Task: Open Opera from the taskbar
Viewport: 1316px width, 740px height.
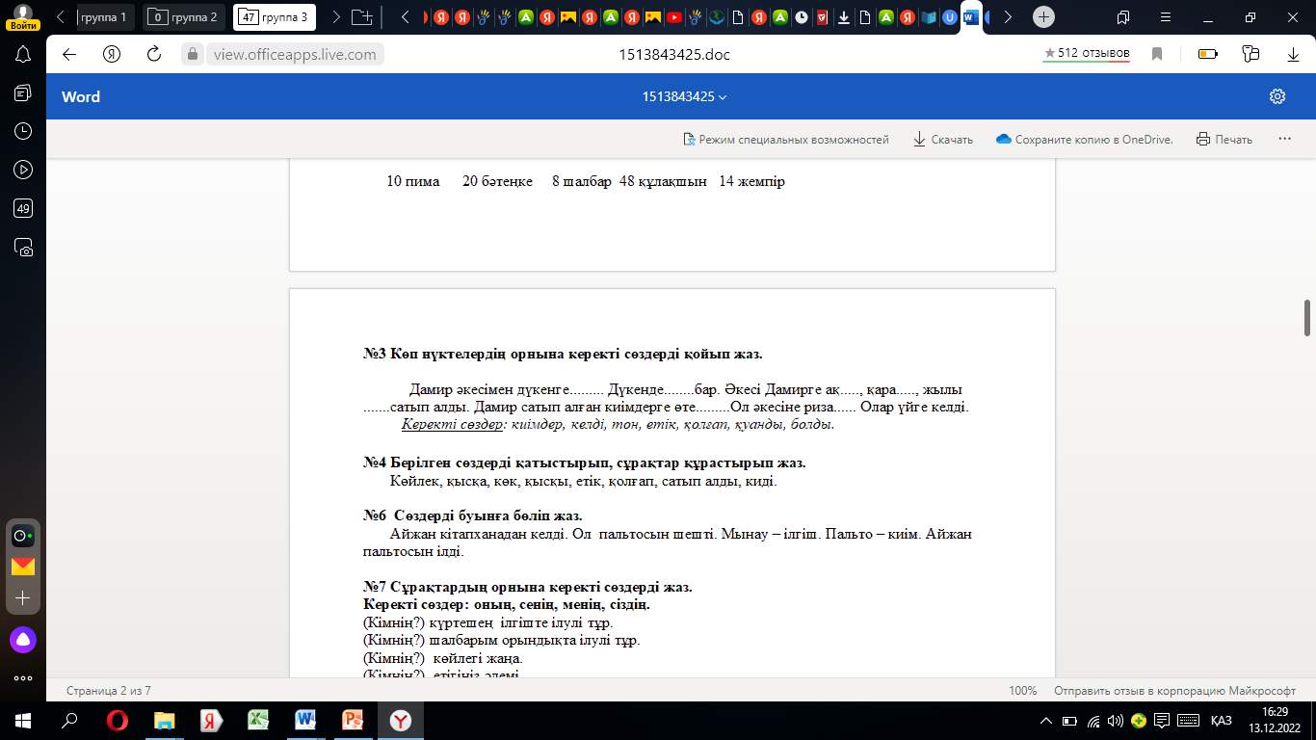Action: point(118,721)
